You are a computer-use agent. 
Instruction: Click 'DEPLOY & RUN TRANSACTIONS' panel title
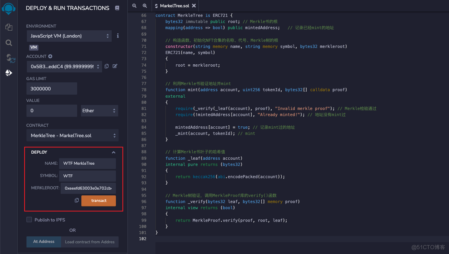point(68,8)
